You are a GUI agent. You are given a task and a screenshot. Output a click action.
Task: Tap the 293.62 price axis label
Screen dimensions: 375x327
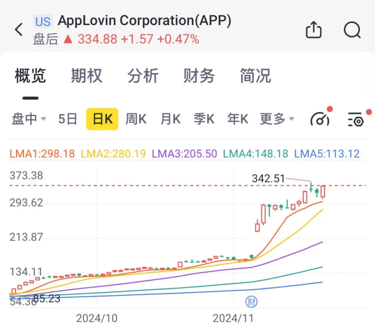coord(26,203)
